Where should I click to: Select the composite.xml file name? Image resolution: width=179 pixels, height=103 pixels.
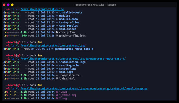tap(71, 75)
